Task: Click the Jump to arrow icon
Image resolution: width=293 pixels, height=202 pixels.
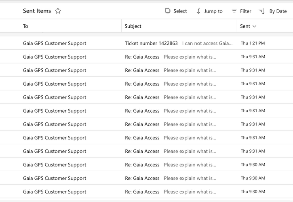Action: (x=198, y=11)
